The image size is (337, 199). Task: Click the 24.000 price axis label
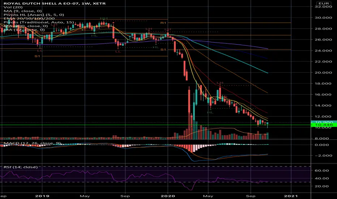point(324,51)
